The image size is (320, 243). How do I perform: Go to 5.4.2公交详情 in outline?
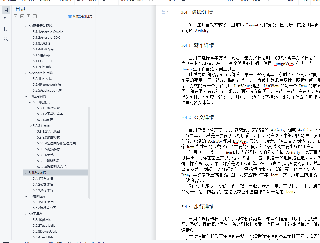click(43, 185)
